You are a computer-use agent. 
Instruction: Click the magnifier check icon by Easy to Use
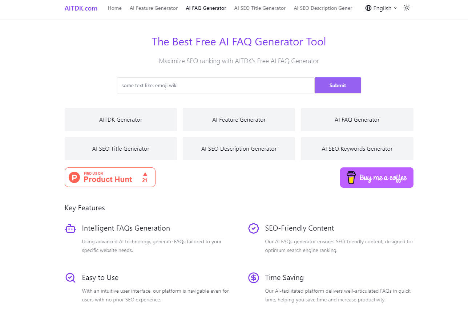pyautogui.click(x=70, y=278)
